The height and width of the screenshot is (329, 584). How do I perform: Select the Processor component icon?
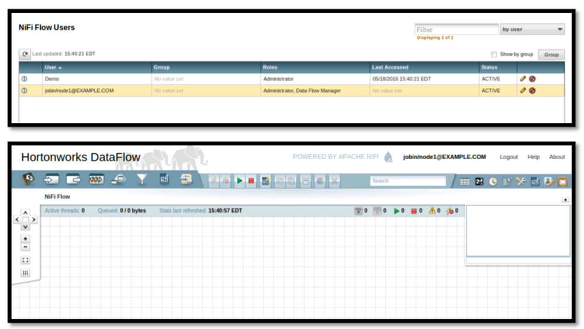point(28,179)
